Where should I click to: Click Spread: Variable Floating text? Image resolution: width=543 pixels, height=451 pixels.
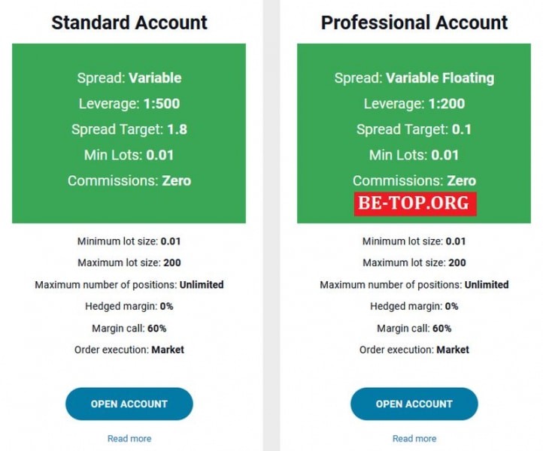click(414, 78)
